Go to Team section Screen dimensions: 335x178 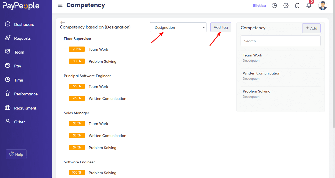coord(19,52)
